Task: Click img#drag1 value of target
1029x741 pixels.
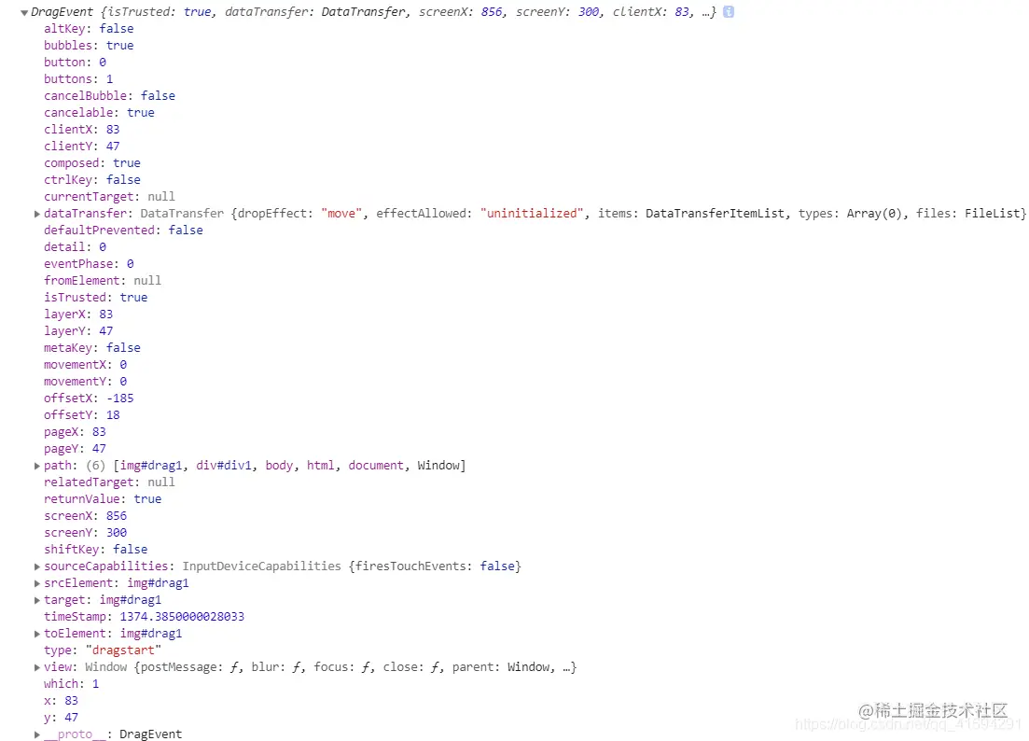Action: pos(131,600)
